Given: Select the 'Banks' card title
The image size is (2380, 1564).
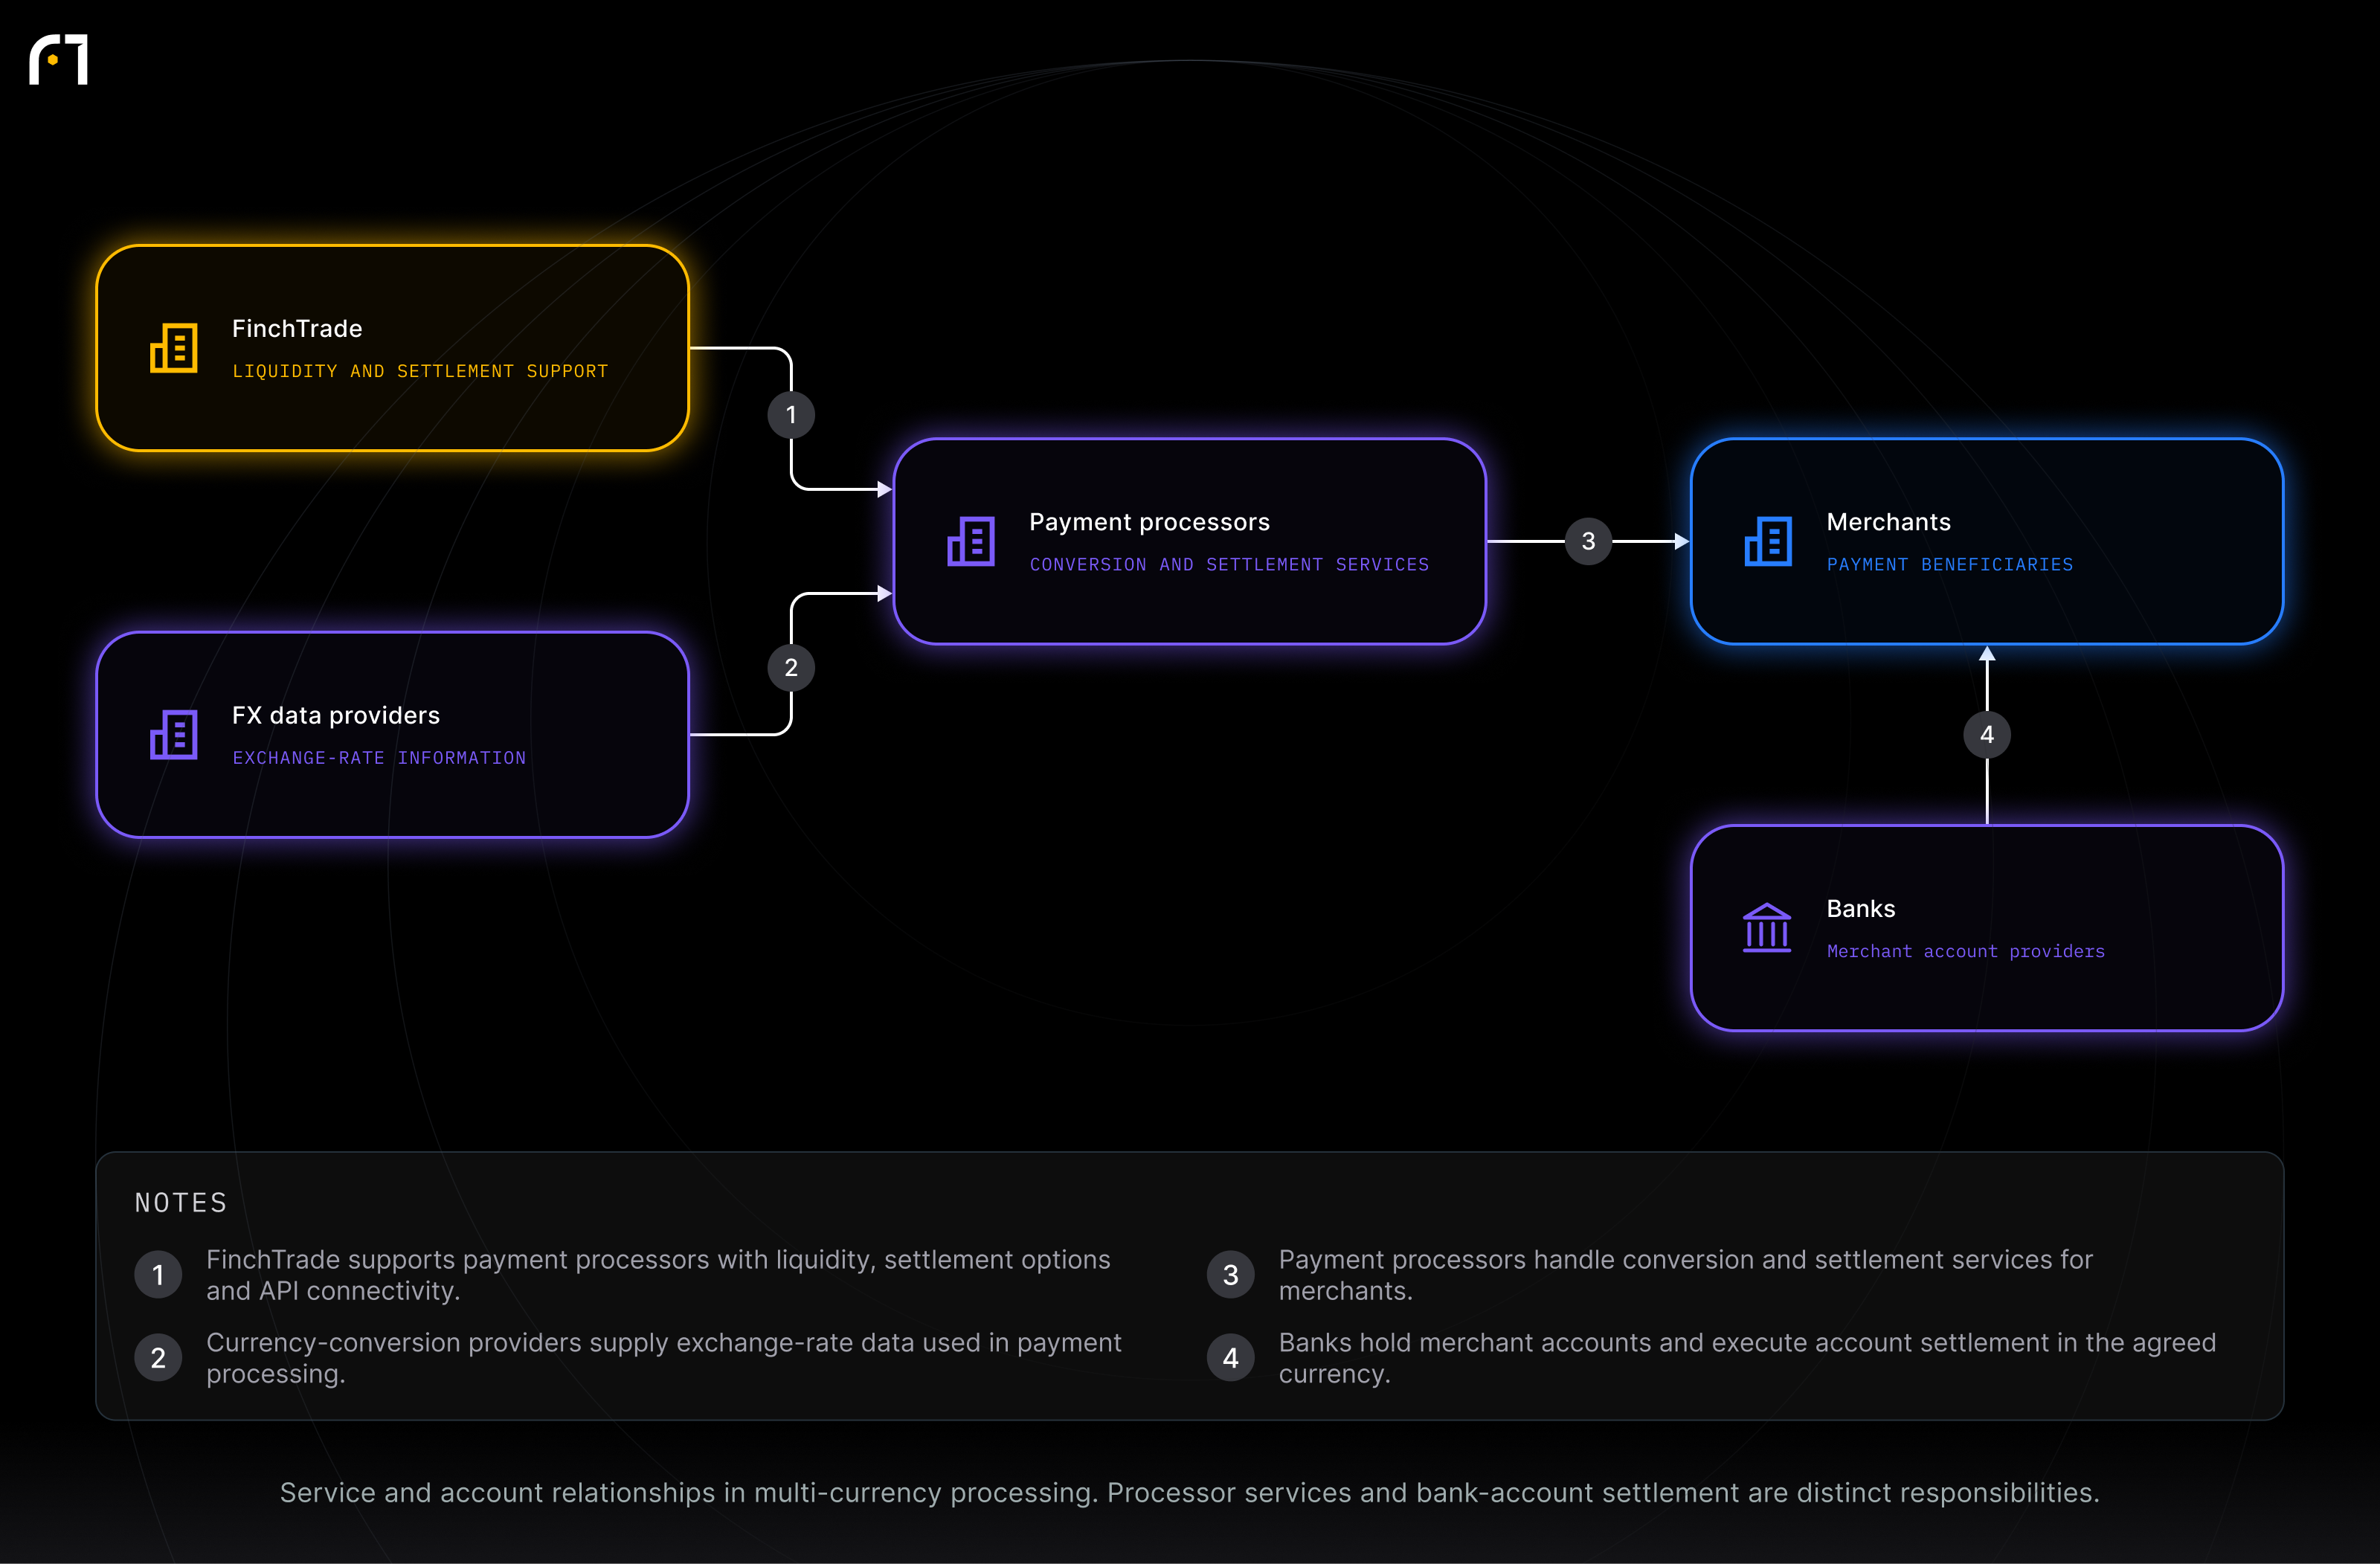Looking at the screenshot, I should point(1860,909).
